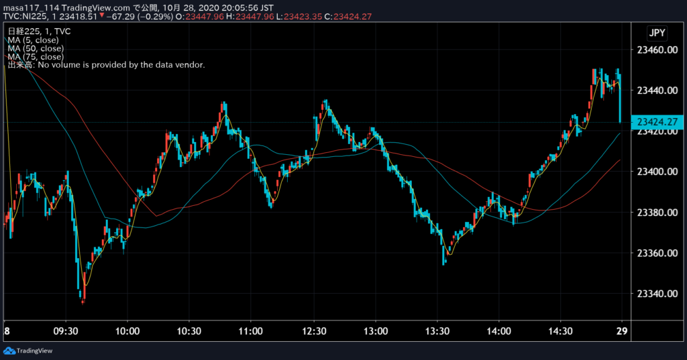Click the 14:30 time axis label
Screen dimensions: 687x360
560,331
